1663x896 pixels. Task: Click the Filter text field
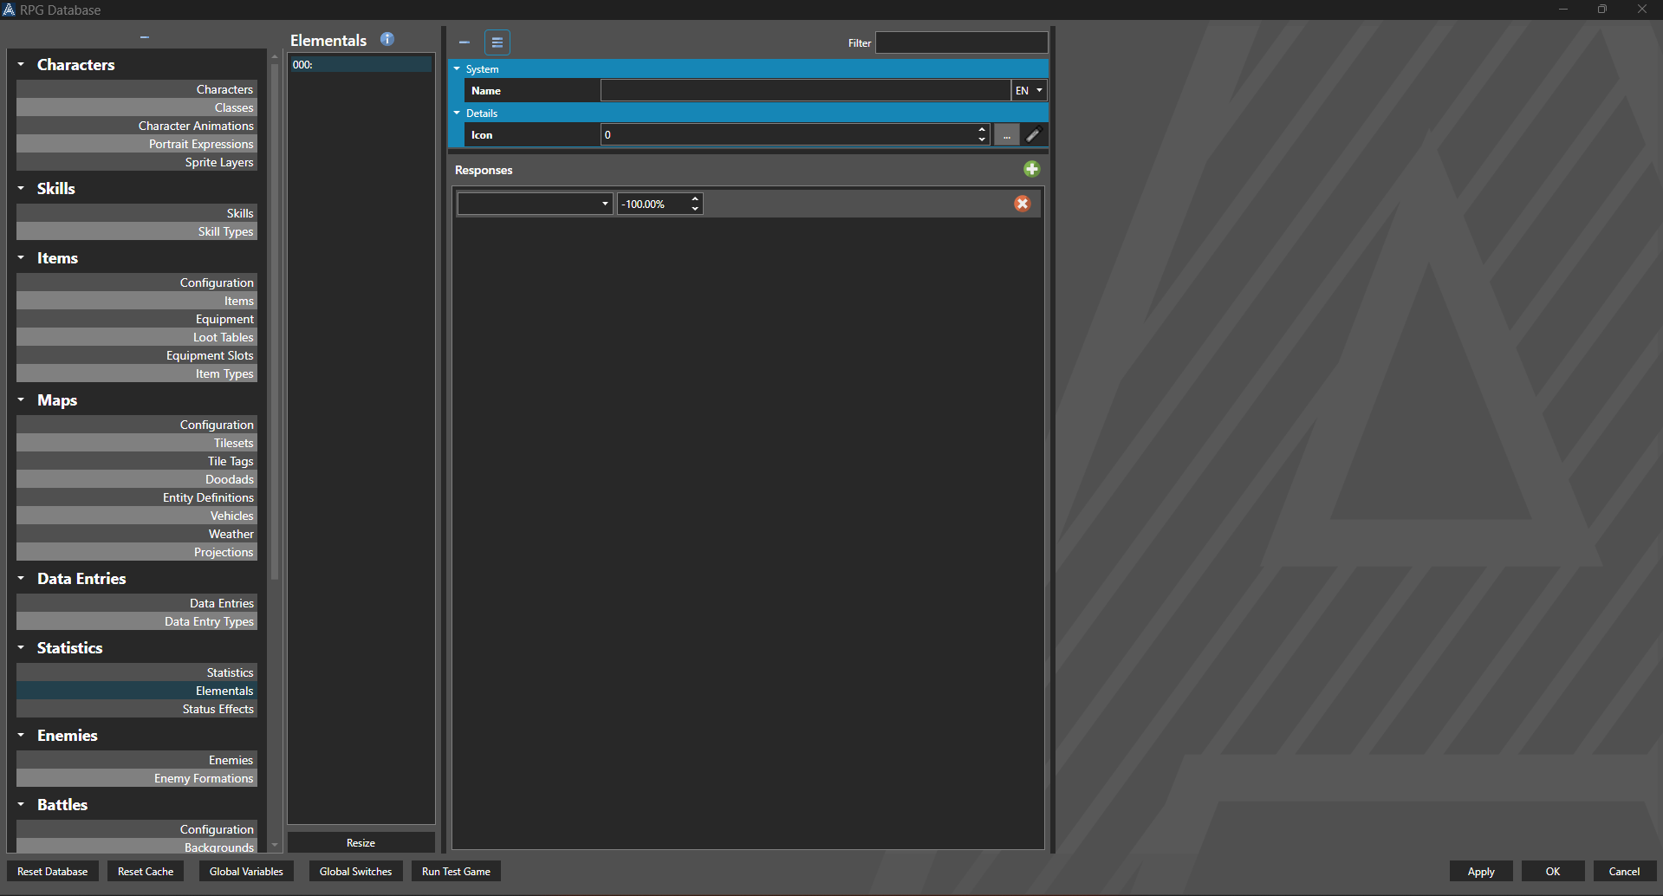coord(961,42)
